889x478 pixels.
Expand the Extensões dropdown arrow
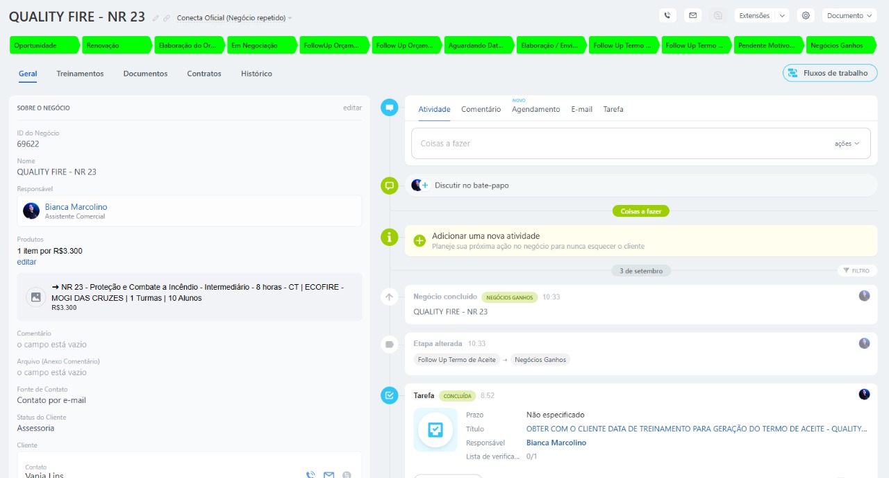click(782, 15)
